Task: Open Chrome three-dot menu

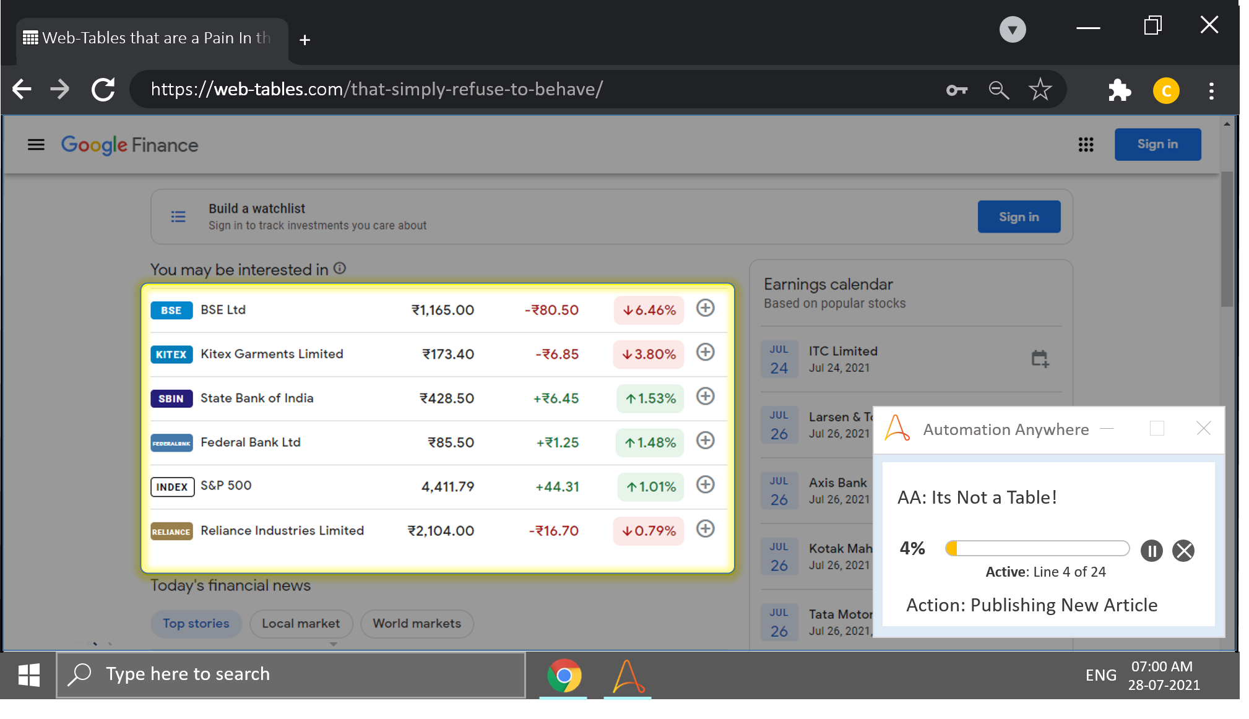Action: (1211, 91)
